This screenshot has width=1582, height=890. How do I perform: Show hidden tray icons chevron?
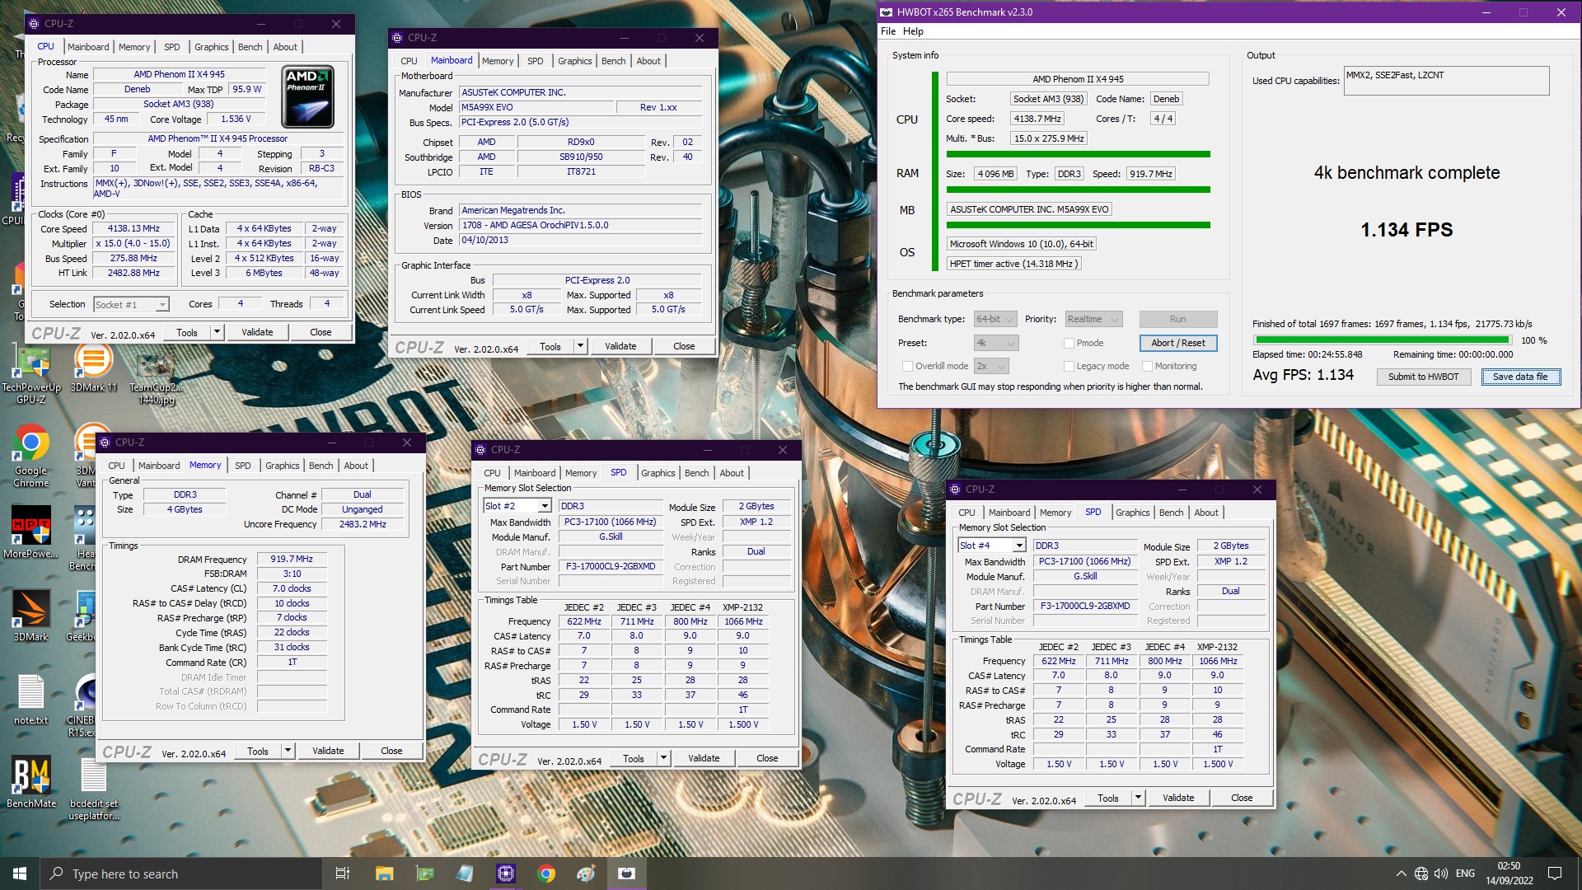(x=1401, y=874)
